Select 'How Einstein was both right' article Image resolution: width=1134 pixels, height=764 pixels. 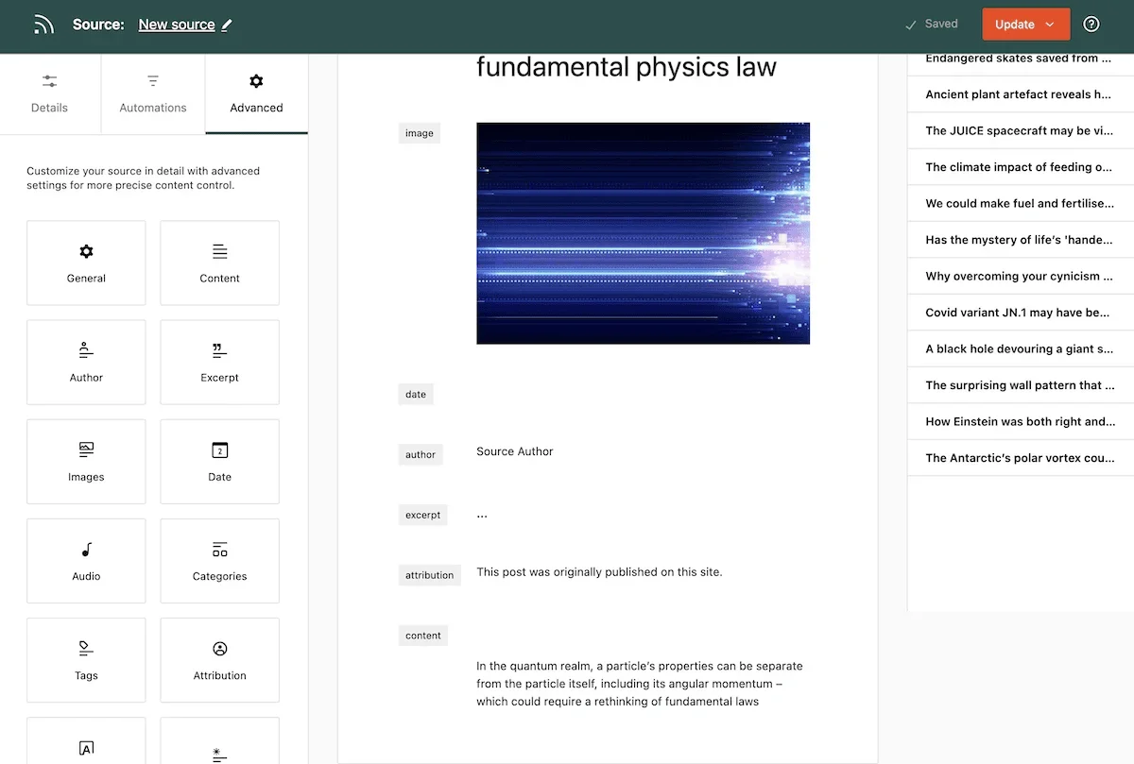[1021, 421]
